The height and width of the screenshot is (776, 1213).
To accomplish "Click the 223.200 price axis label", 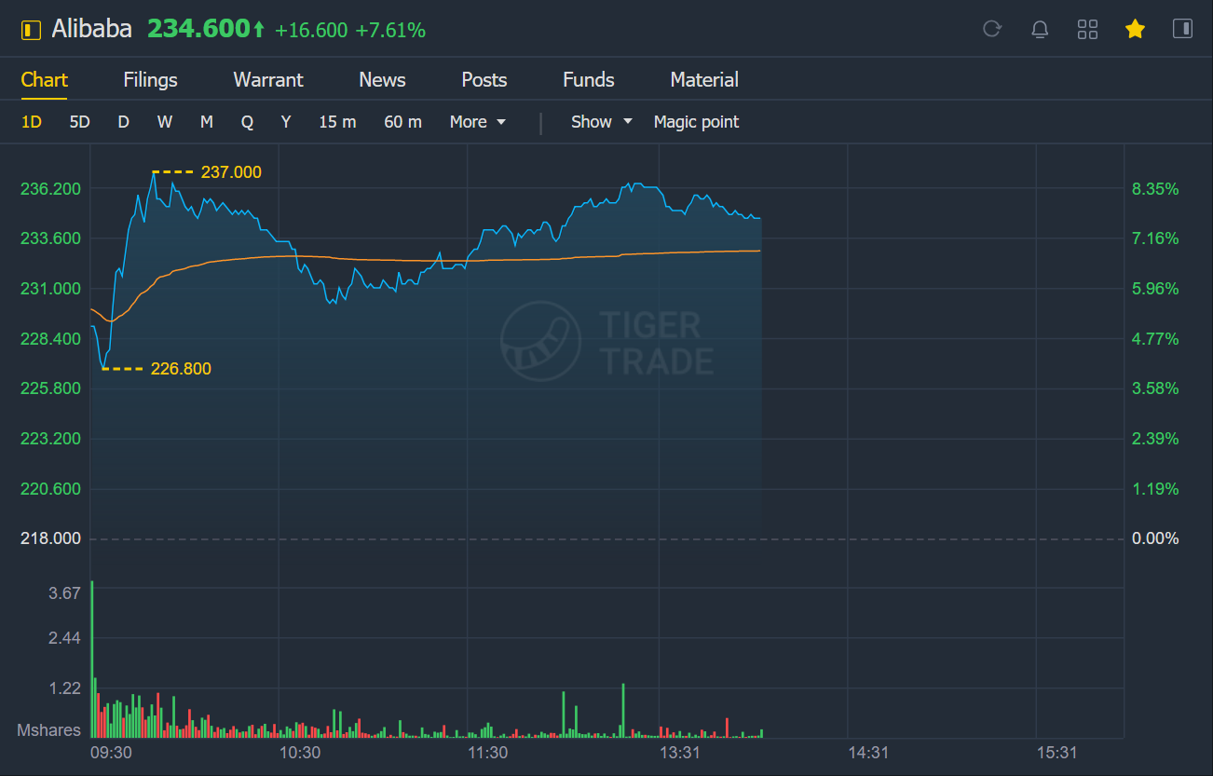I will 50,439.
